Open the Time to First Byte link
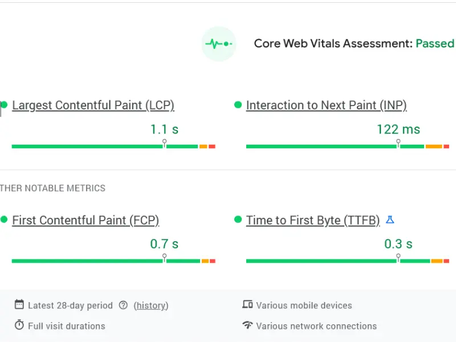The image size is (456, 342). coord(313,221)
